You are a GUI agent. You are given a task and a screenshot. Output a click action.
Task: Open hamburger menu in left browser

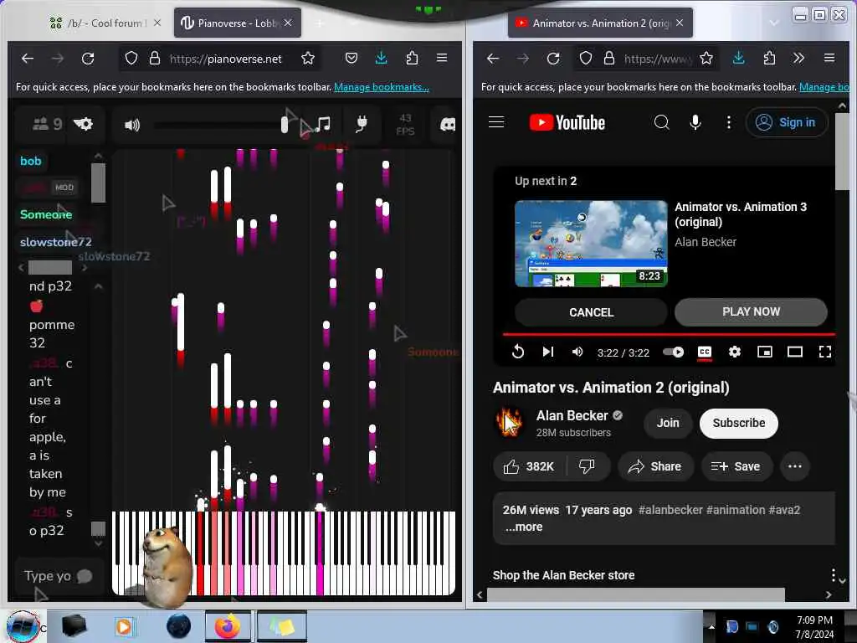click(x=442, y=58)
